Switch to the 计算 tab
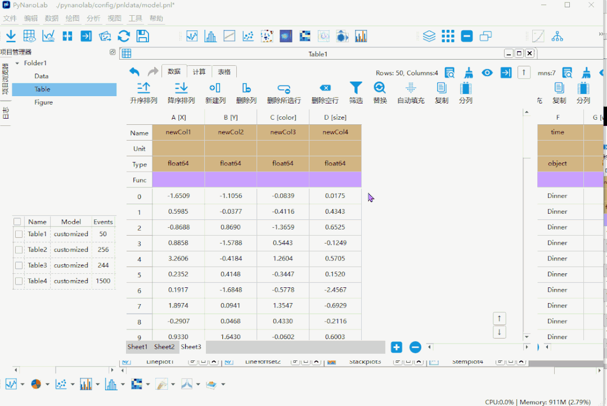 (199, 71)
